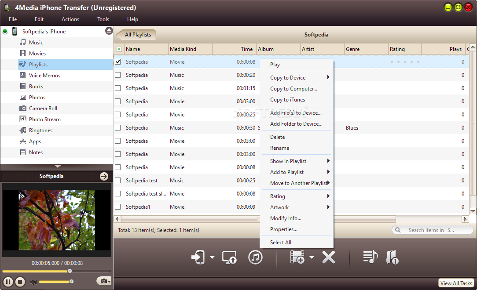Open Books in the sidebar
The image size is (477, 290).
36,86
